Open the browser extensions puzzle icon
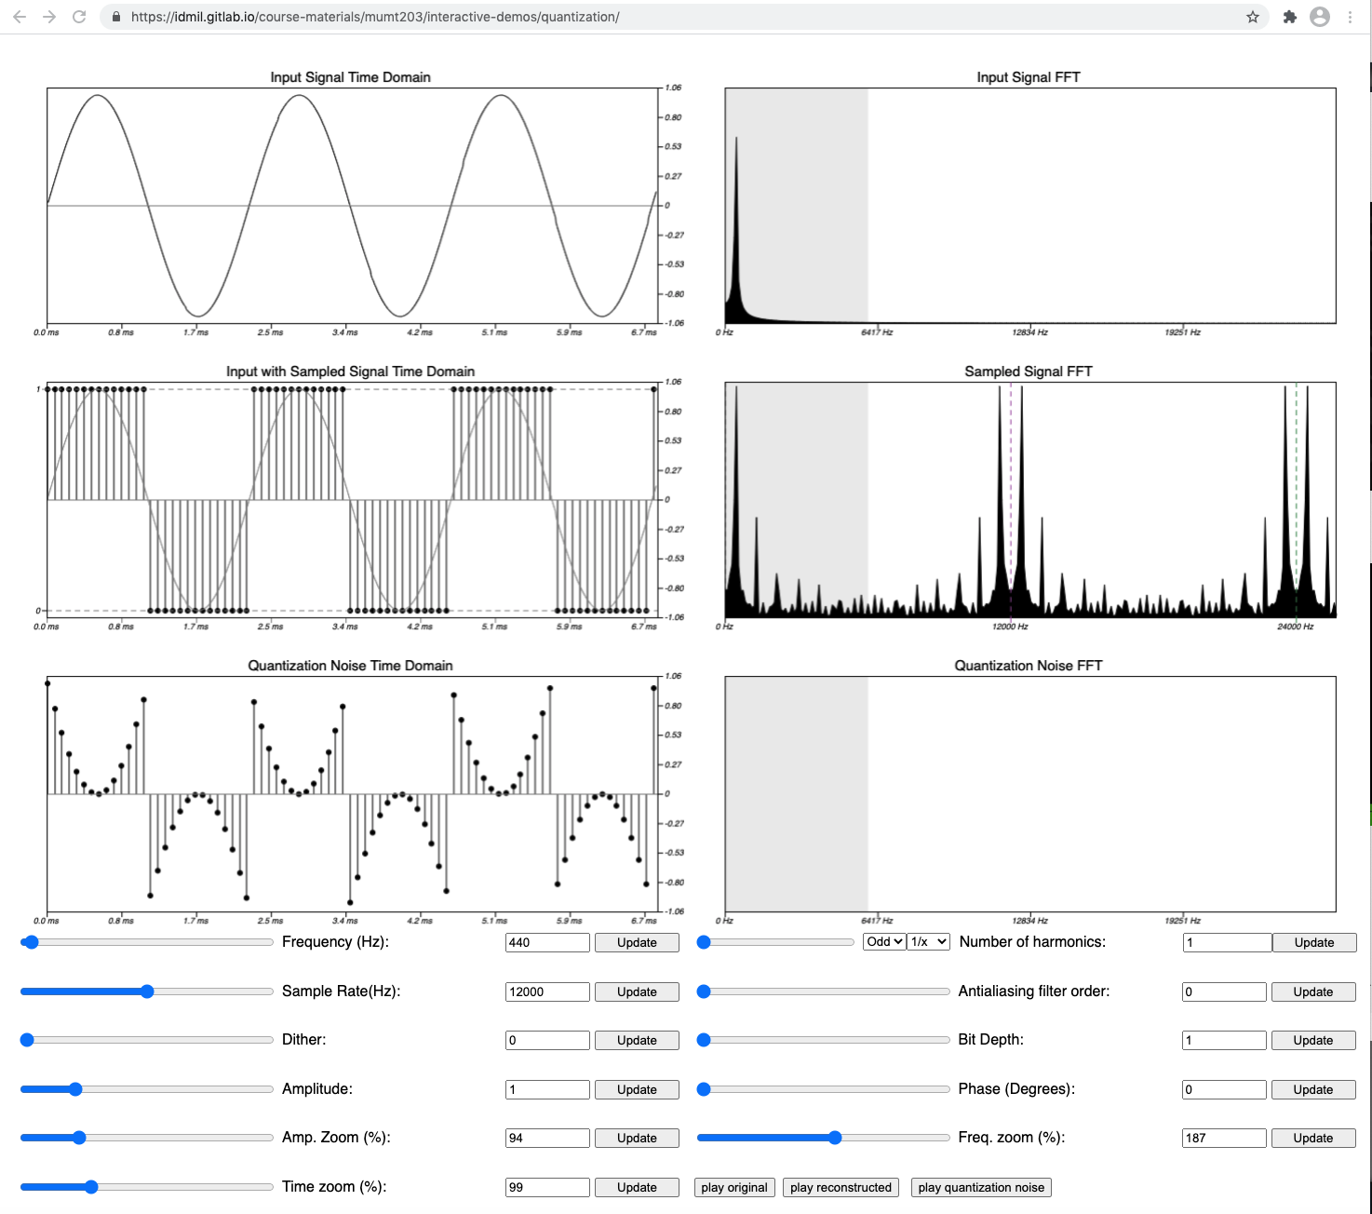This screenshot has height=1214, width=1372. 1290,17
